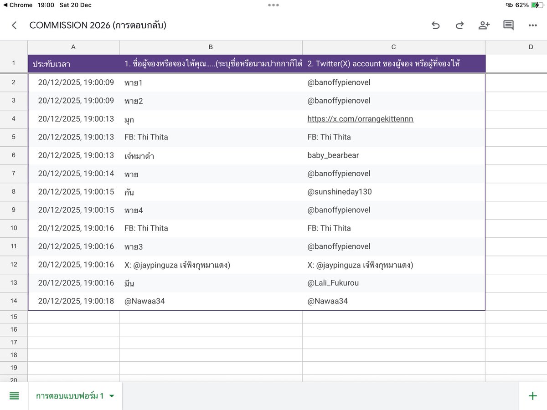
Task: Select row 7 header
Action: 14,174
